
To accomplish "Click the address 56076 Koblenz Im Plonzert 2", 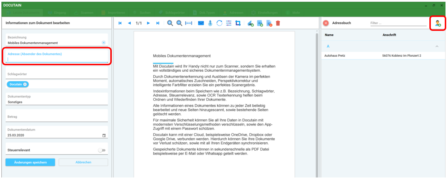I will (x=402, y=56).
